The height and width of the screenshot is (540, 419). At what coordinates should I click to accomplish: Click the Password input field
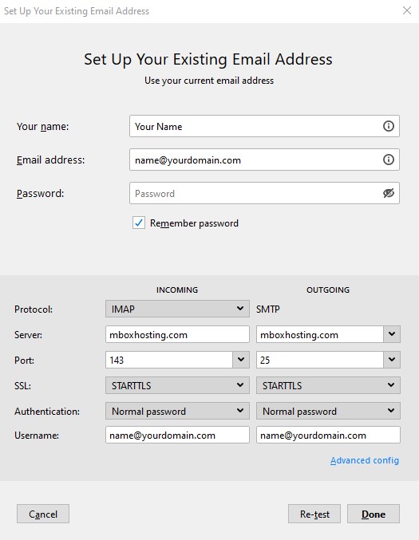pyautogui.click(x=255, y=193)
